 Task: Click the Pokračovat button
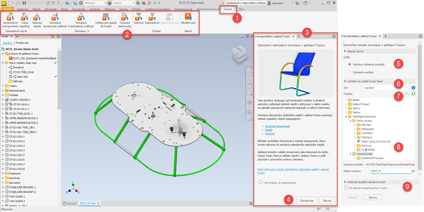point(307,201)
